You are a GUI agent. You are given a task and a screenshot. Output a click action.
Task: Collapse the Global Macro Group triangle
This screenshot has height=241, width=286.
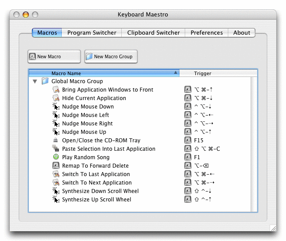(x=35, y=81)
